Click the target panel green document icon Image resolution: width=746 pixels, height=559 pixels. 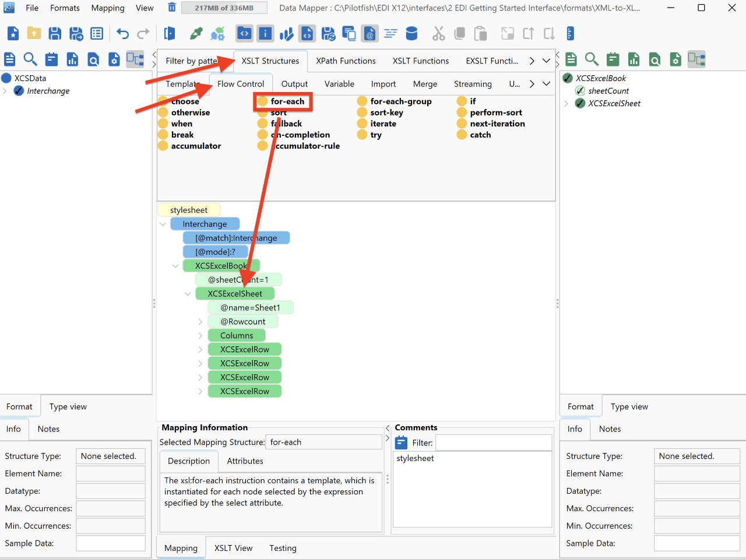point(571,59)
